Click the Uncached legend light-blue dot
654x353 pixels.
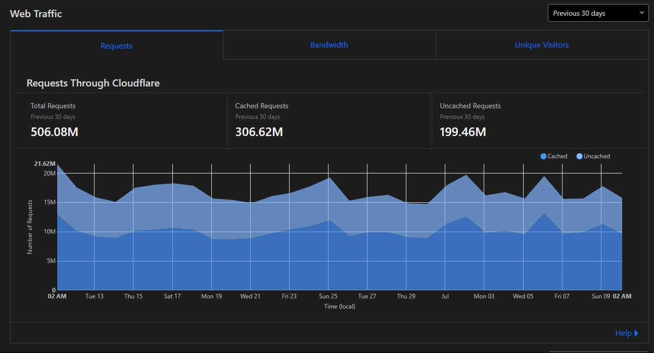579,156
